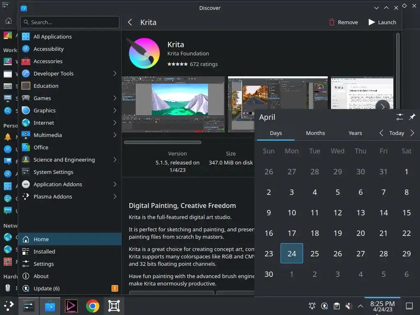
Task: Open the About page in Discover
Action: tap(70, 276)
